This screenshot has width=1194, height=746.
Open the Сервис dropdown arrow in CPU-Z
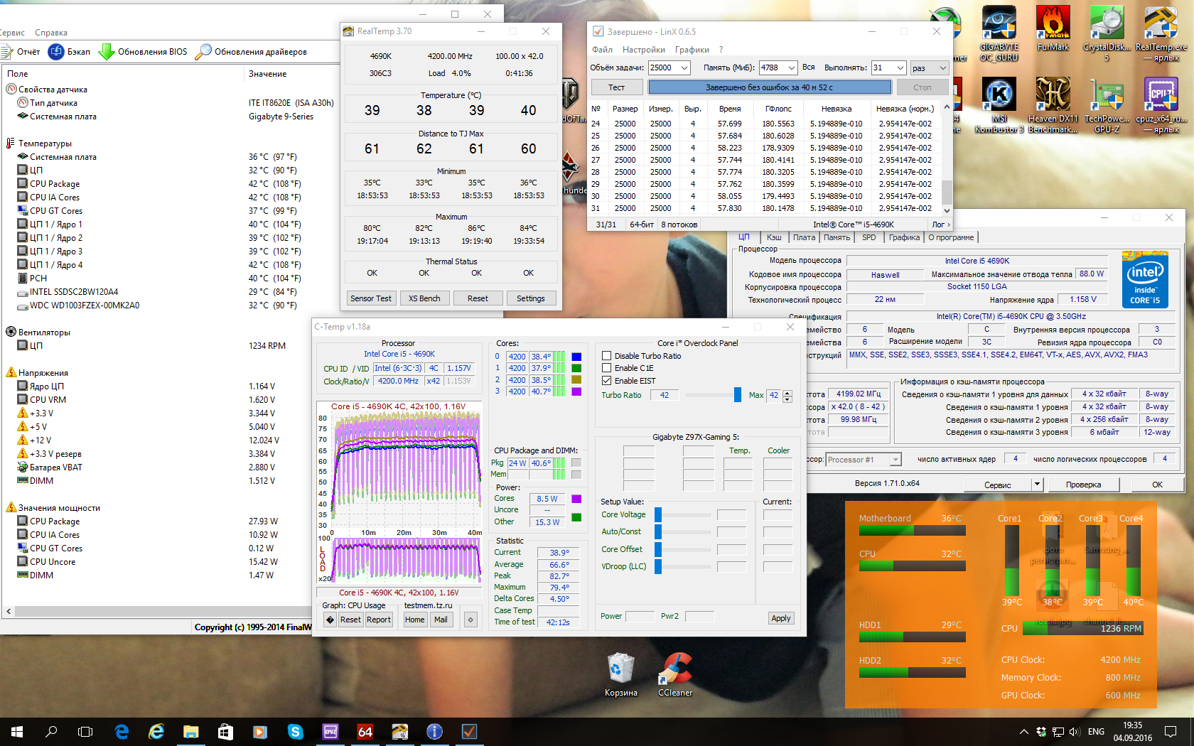click(x=1037, y=485)
